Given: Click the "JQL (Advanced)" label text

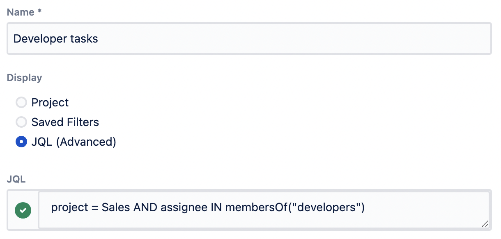Looking at the screenshot, I should pos(74,142).
